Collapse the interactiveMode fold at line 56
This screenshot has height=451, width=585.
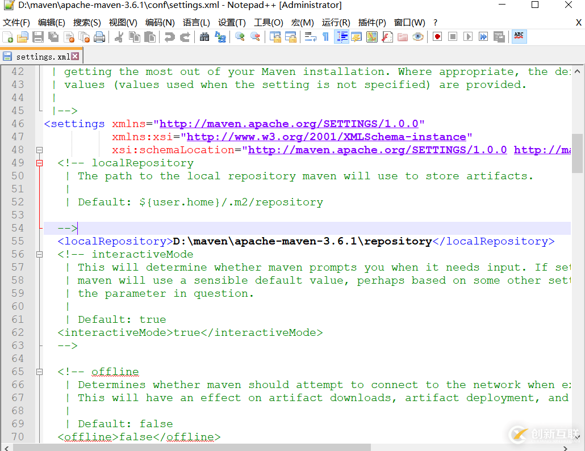point(38,254)
